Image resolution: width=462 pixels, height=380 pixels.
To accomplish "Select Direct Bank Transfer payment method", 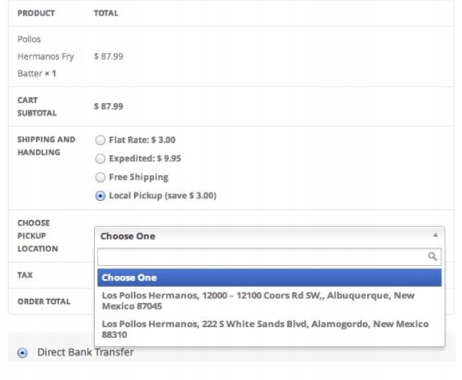I will click(22, 353).
